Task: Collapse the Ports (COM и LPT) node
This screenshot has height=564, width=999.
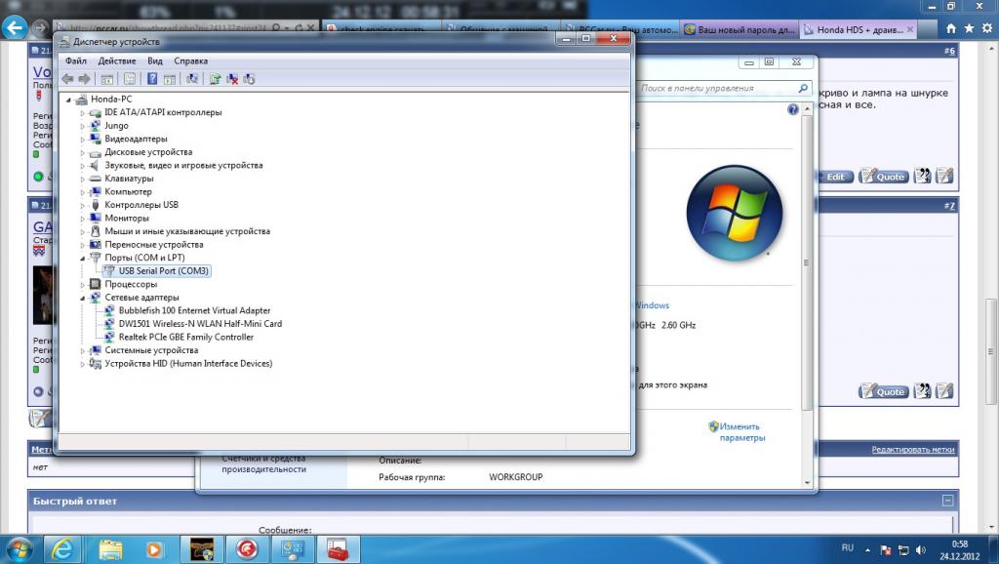Action: [x=83, y=258]
